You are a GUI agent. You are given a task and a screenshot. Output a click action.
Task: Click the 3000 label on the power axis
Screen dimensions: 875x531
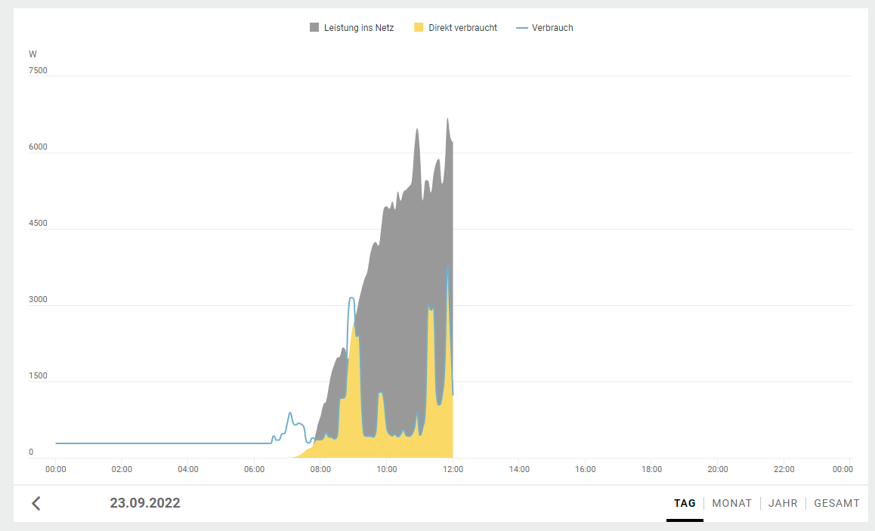(x=38, y=300)
